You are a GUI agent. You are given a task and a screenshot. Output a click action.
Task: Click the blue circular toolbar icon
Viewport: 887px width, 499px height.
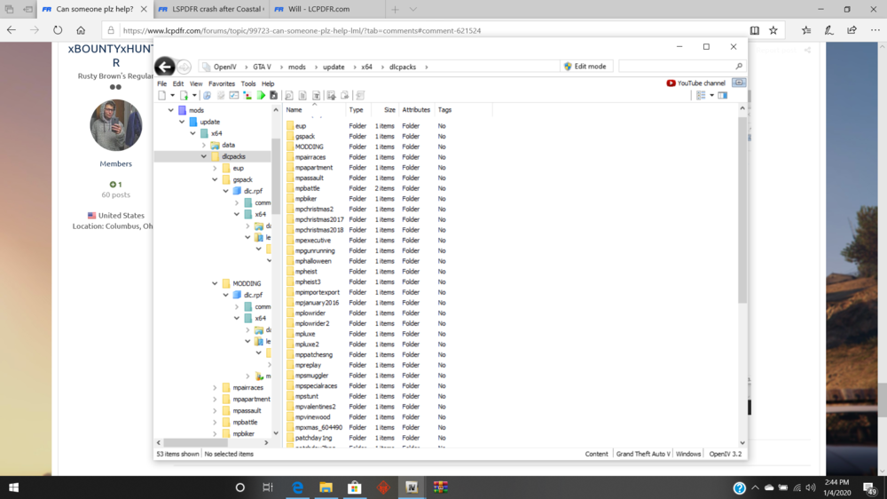pyautogui.click(x=207, y=95)
